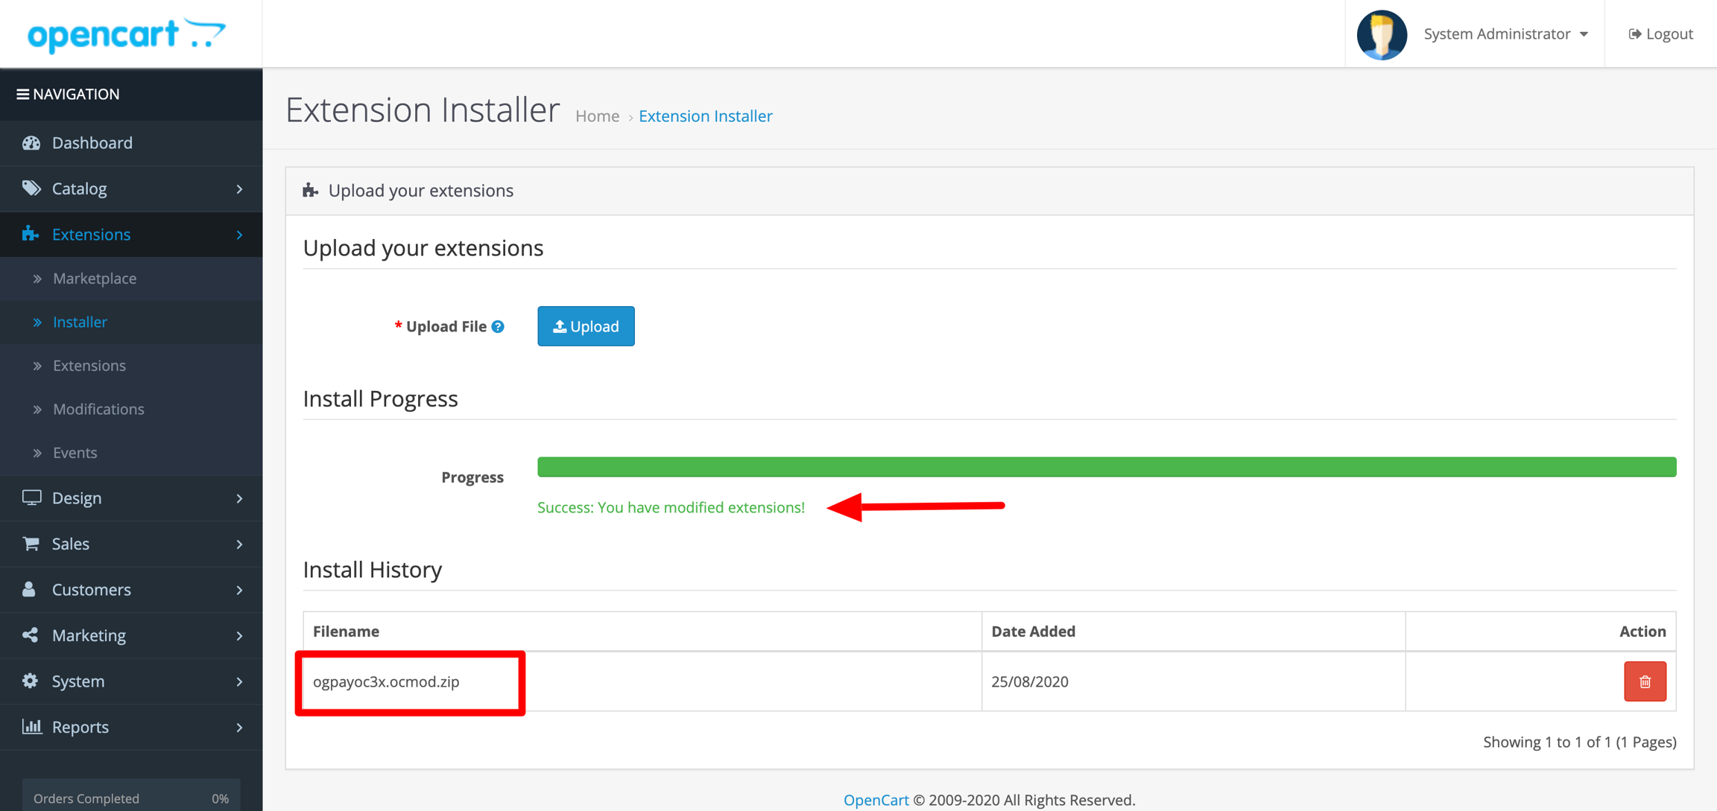The width and height of the screenshot is (1717, 811).
Task: Click the Logout link
Action: (1661, 34)
